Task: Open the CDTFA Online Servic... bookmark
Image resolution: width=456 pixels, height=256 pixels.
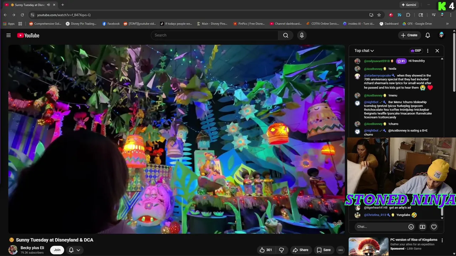Action: pos(322,24)
